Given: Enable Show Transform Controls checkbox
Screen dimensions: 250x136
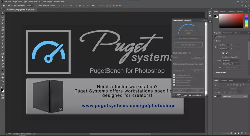Looking at the screenshot, I should tap(37, 6).
